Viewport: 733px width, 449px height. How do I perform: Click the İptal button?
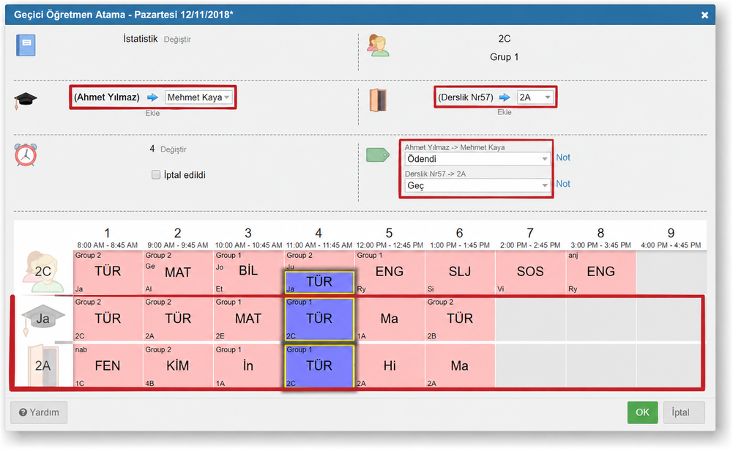tap(683, 412)
